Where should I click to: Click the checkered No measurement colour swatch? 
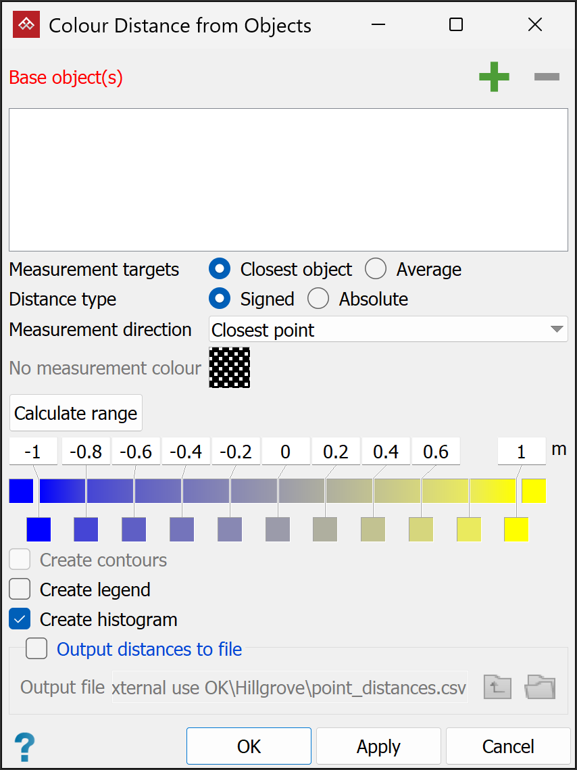coord(230,368)
